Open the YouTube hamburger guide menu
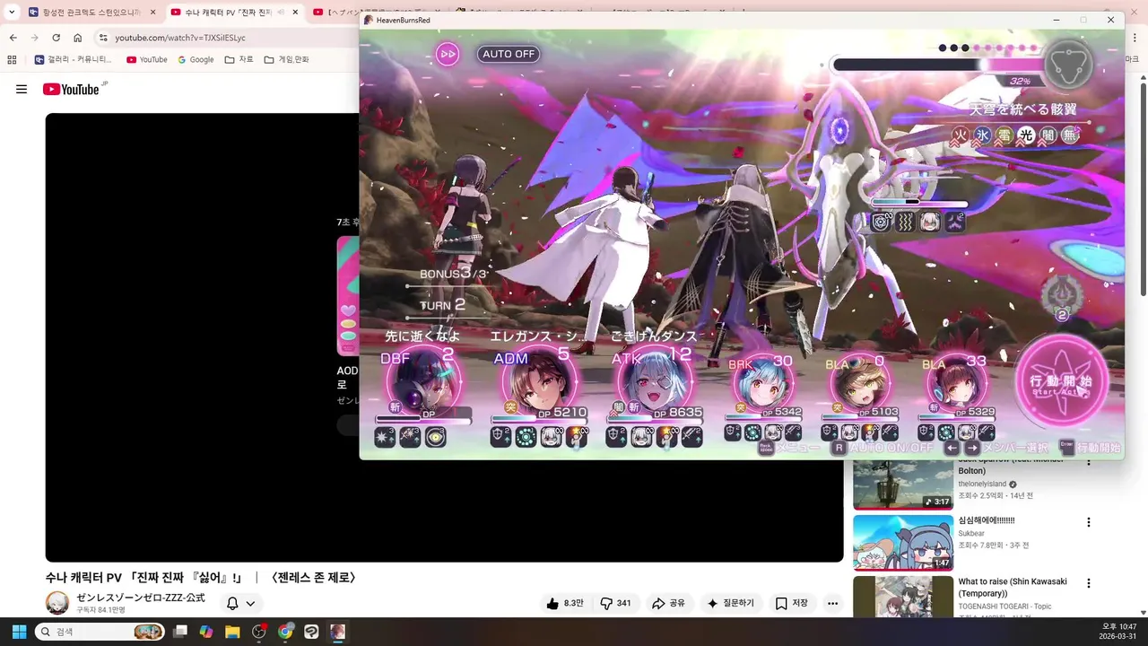1148x646 pixels. click(x=22, y=89)
